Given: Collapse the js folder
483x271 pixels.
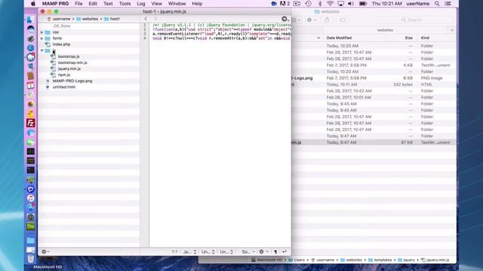Looking at the screenshot, I should click(42, 50).
